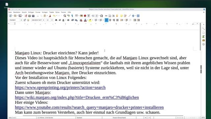The width and height of the screenshot is (211, 119).
Task: Apply font color swatch
Action: coord(85,20)
